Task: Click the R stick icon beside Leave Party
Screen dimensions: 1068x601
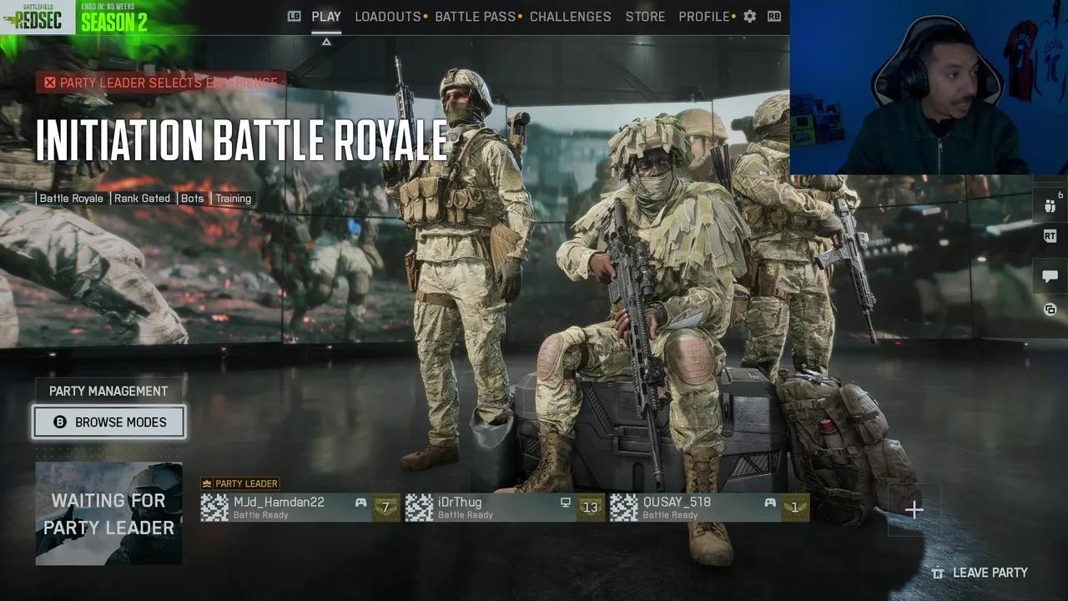Action: coord(938,573)
